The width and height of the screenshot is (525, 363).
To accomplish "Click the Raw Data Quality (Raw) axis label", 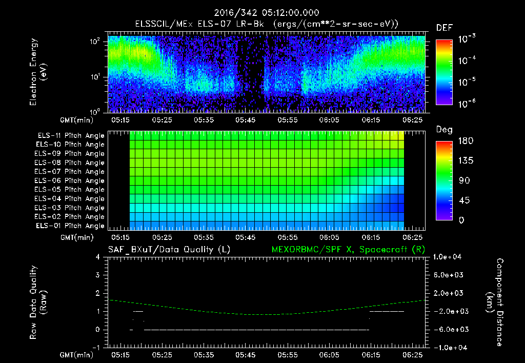I will pyautogui.click(x=38, y=302).
